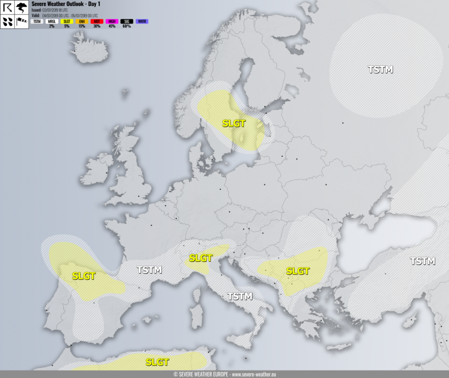Click the 15% probability under ENH
This screenshot has height=378, width=449.
coord(82,26)
